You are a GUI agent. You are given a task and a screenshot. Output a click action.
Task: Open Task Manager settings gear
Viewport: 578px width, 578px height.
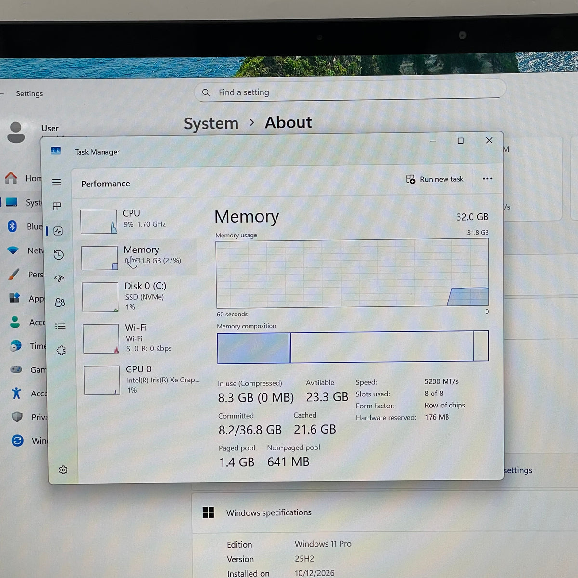coord(63,470)
